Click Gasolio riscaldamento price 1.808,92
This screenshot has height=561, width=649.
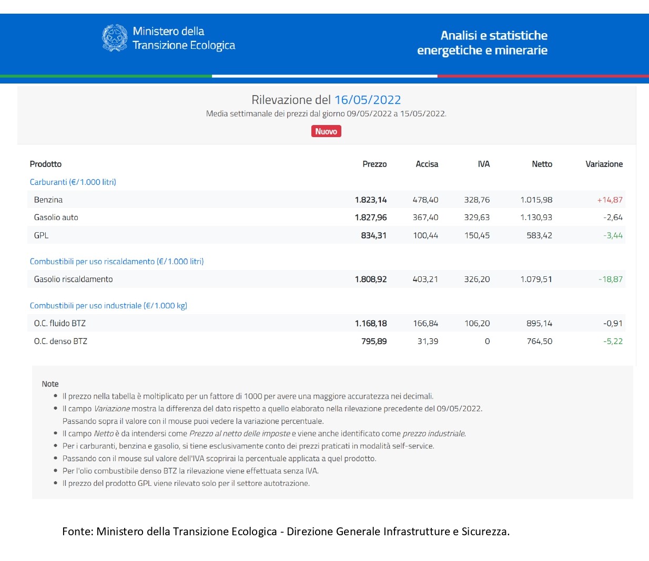pos(371,279)
